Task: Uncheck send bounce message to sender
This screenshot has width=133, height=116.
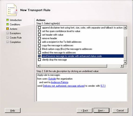Action: click(x=39, y=56)
